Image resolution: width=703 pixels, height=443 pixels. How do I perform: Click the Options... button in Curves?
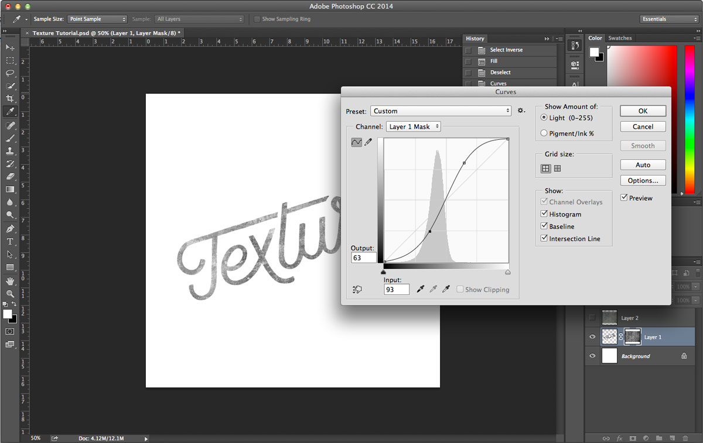pyautogui.click(x=643, y=181)
